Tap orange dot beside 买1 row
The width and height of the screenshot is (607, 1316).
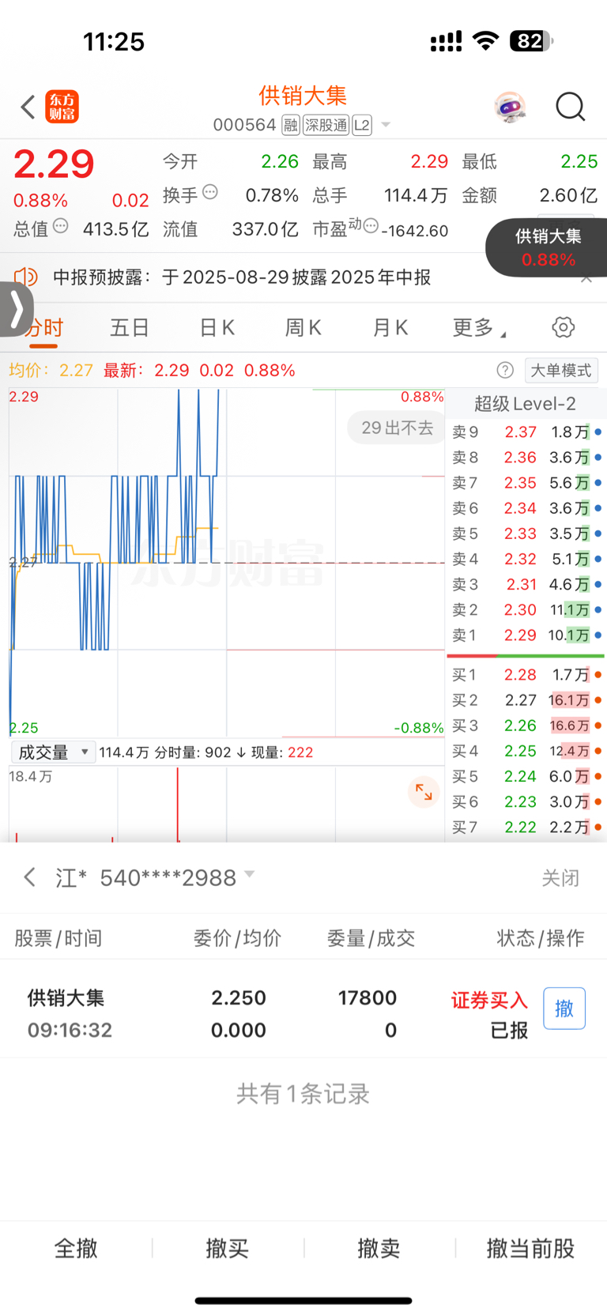point(598,675)
